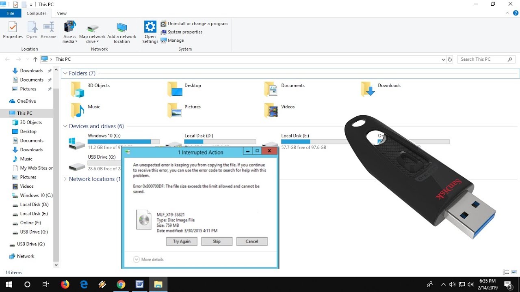Click Manage in the System group
The image size is (520, 292).
pos(173,41)
